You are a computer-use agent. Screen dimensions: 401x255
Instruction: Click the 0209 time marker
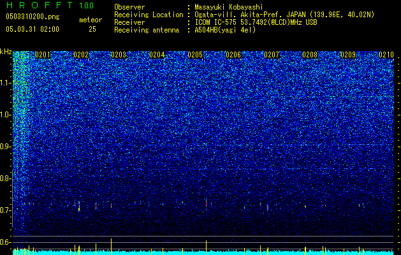point(348,55)
